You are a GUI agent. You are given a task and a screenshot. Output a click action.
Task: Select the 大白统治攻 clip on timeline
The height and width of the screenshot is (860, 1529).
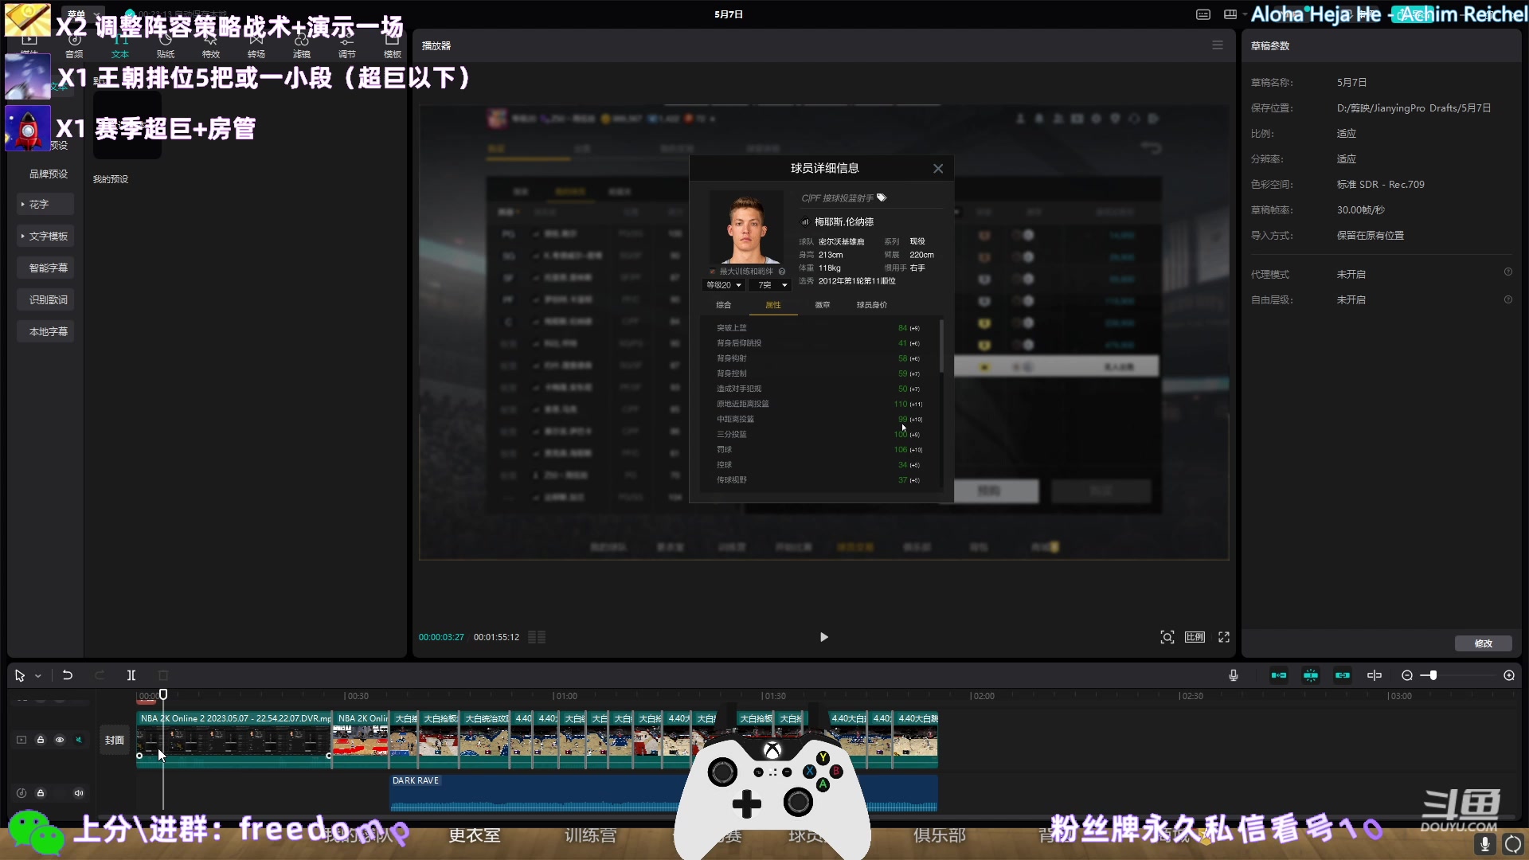tap(486, 740)
